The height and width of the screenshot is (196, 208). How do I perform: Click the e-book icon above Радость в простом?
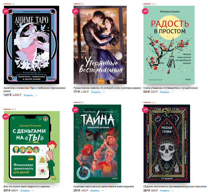[155, 4]
